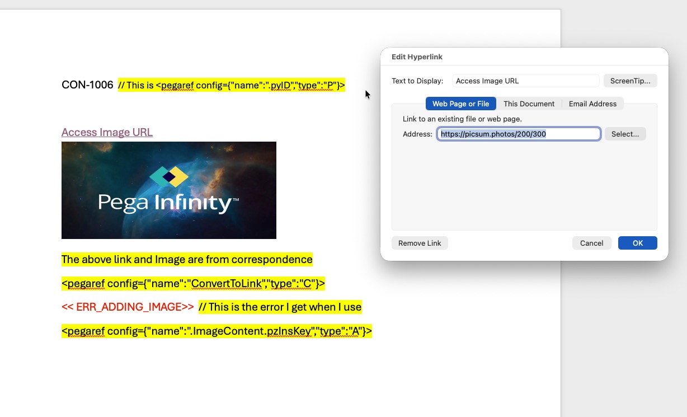Open the Email Address tab
Screen dimensions: 687x417
pyautogui.click(x=592, y=104)
